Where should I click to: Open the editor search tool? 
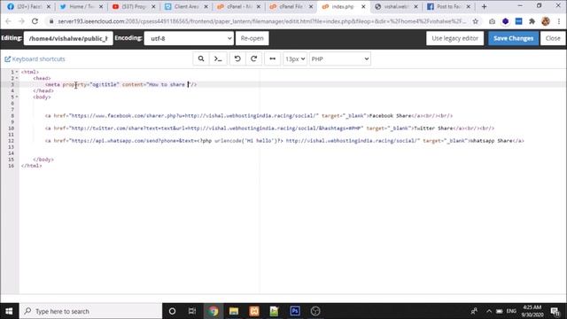pos(201,59)
